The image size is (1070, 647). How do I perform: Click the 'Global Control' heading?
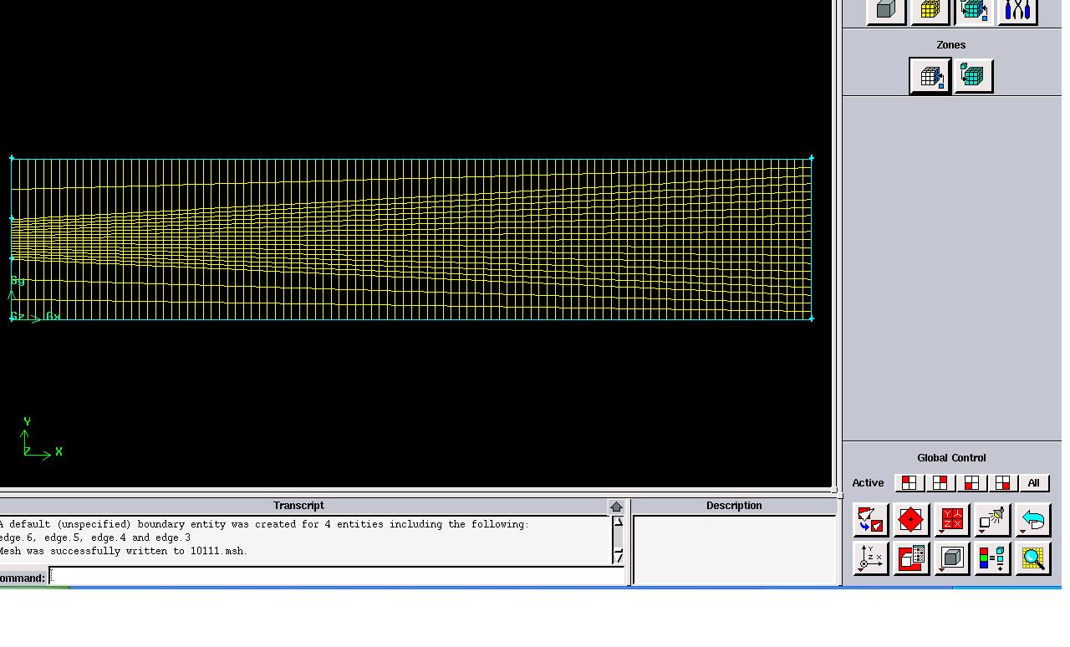pyautogui.click(x=951, y=458)
